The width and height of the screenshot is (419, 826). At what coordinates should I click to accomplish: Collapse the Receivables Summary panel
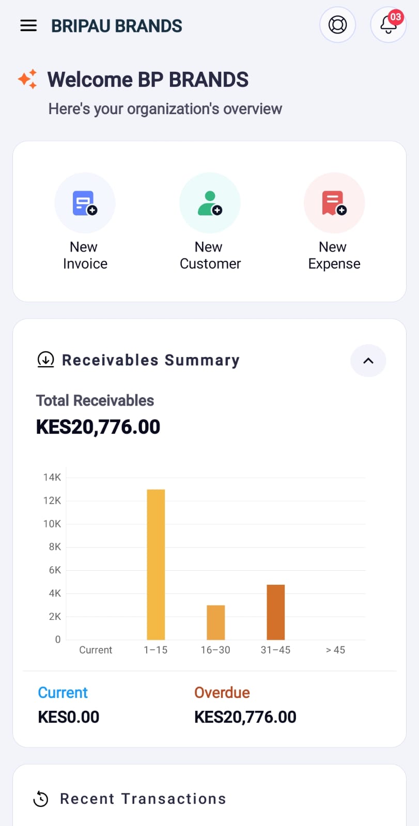point(368,361)
